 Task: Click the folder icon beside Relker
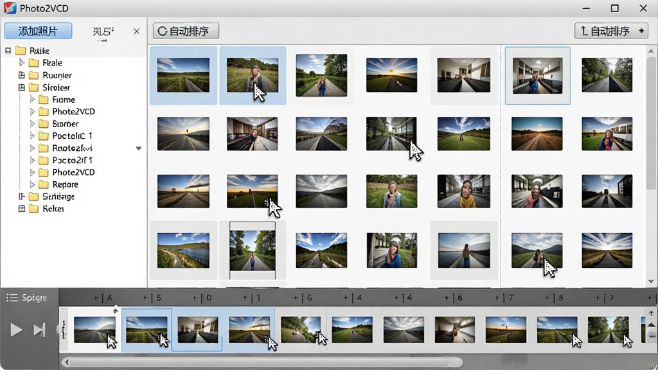pos(33,209)
